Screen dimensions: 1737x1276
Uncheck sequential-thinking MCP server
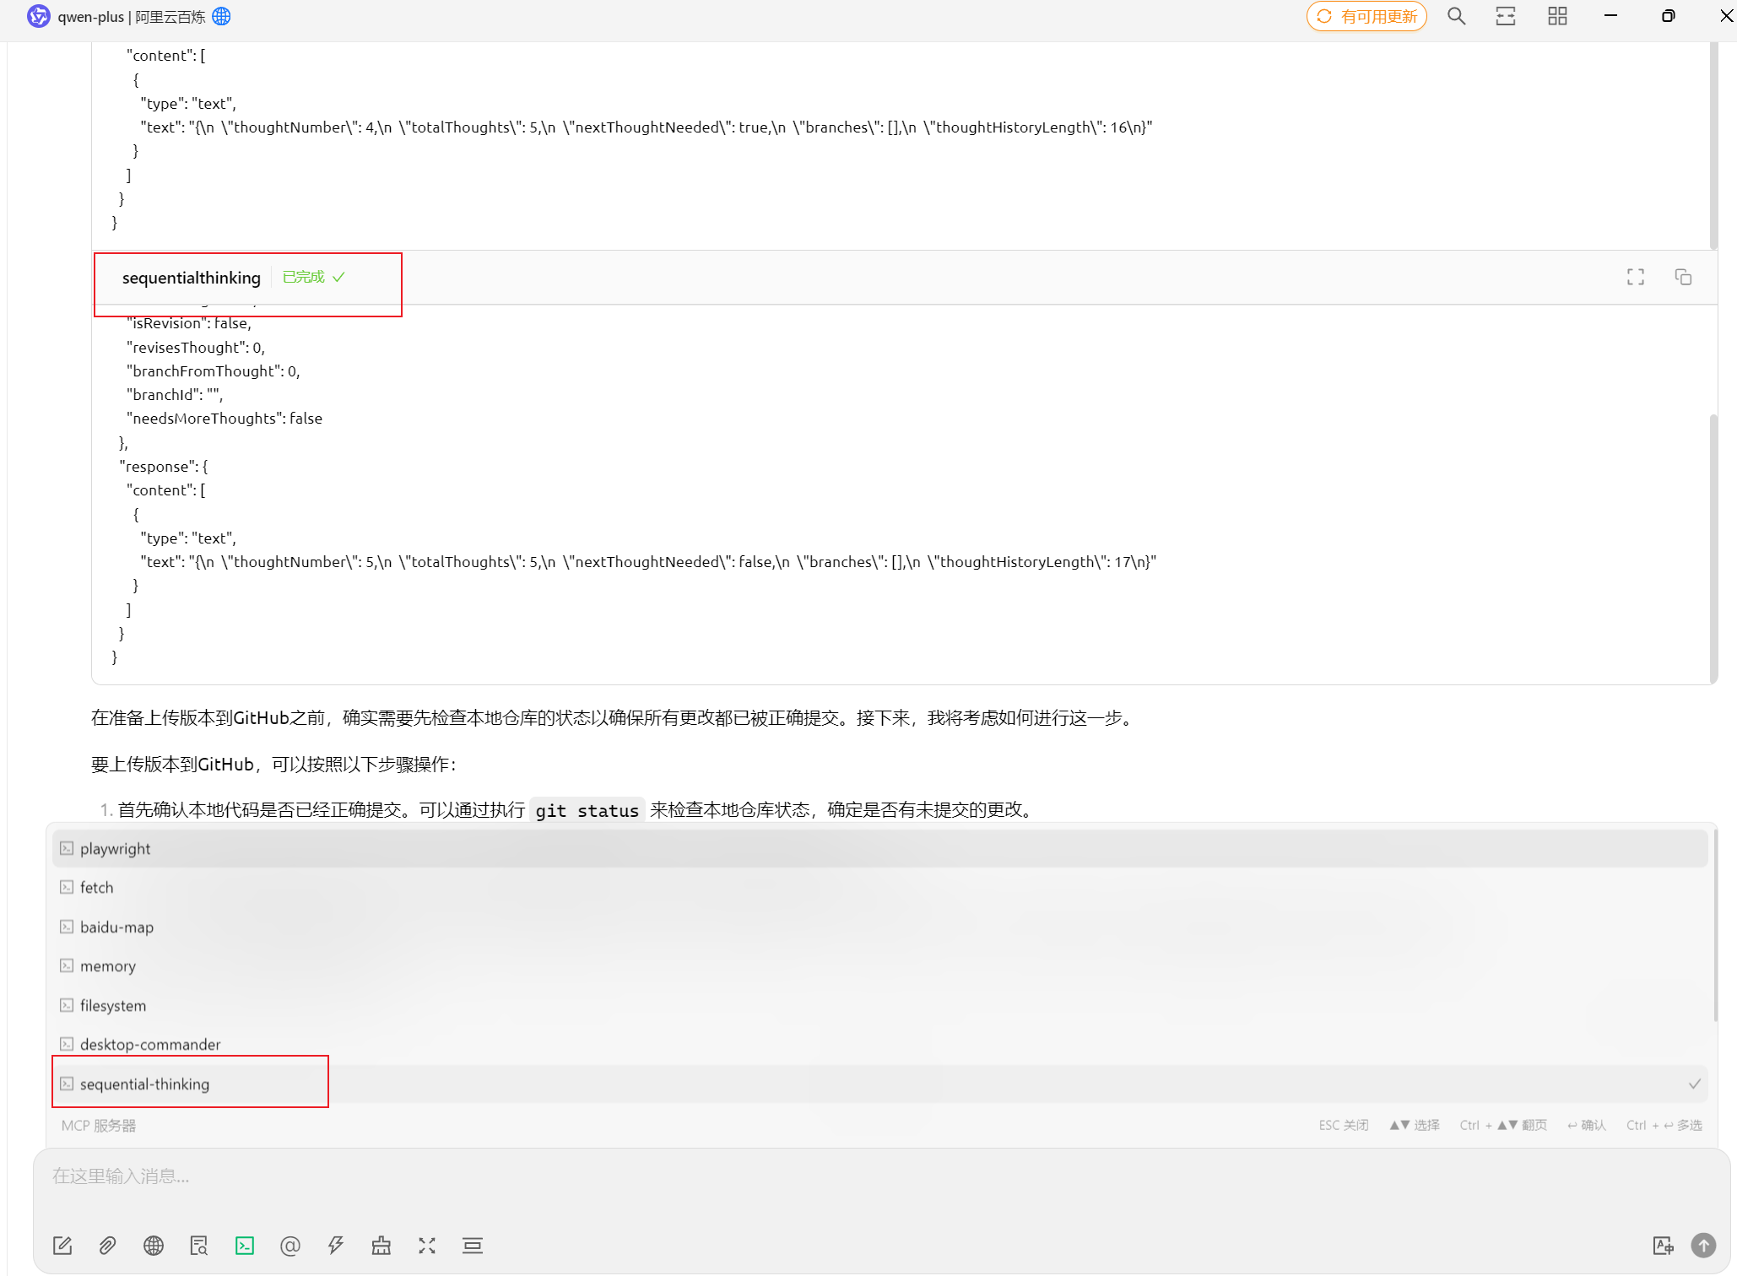[x=144, y=1084]
